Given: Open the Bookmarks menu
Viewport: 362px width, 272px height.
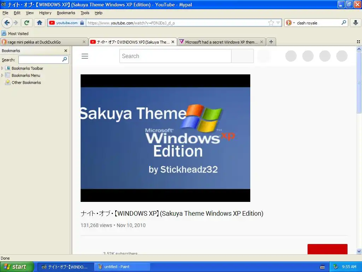Looking at the screenshot, I should pyautogui.click(x=66, y=13).
